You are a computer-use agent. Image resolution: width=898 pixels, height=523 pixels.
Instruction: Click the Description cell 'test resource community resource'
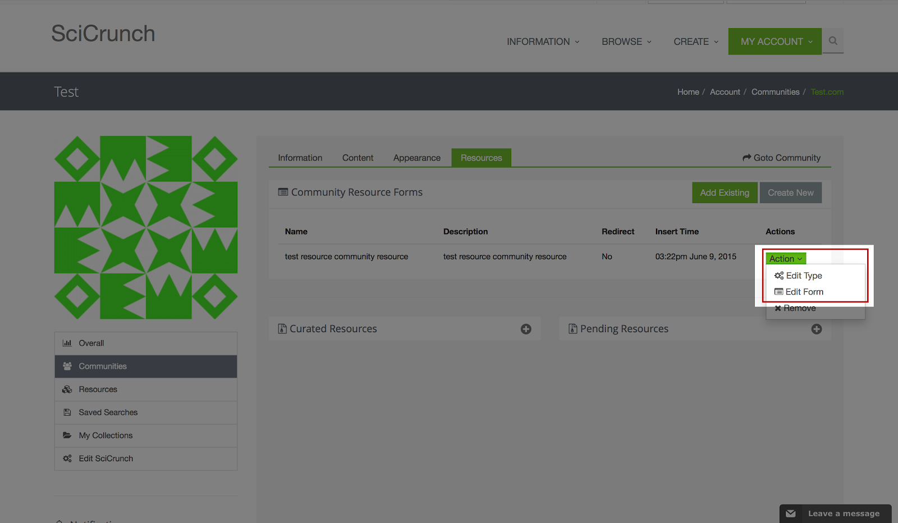point(505,256)
